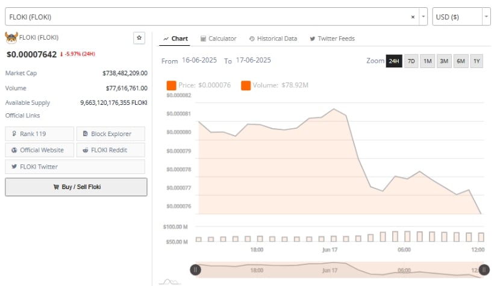Clear the FLOKI coin selection with the x
The image size is (497, 286).
(x=413, y=17)
